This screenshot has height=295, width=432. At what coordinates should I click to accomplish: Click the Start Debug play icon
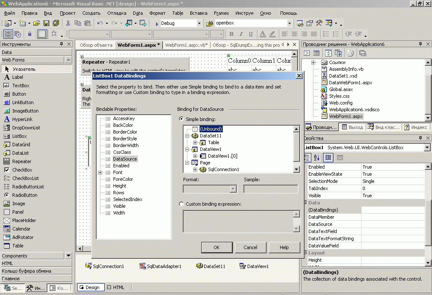(157, 24)
